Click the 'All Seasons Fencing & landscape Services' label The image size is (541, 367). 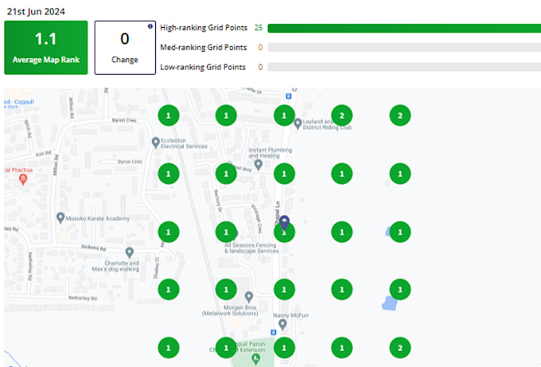point(251,248)
